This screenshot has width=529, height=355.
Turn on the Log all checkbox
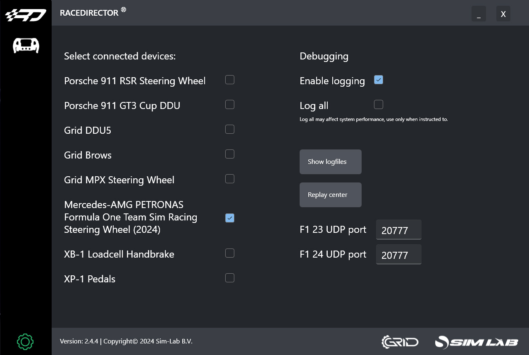point(379,105)
